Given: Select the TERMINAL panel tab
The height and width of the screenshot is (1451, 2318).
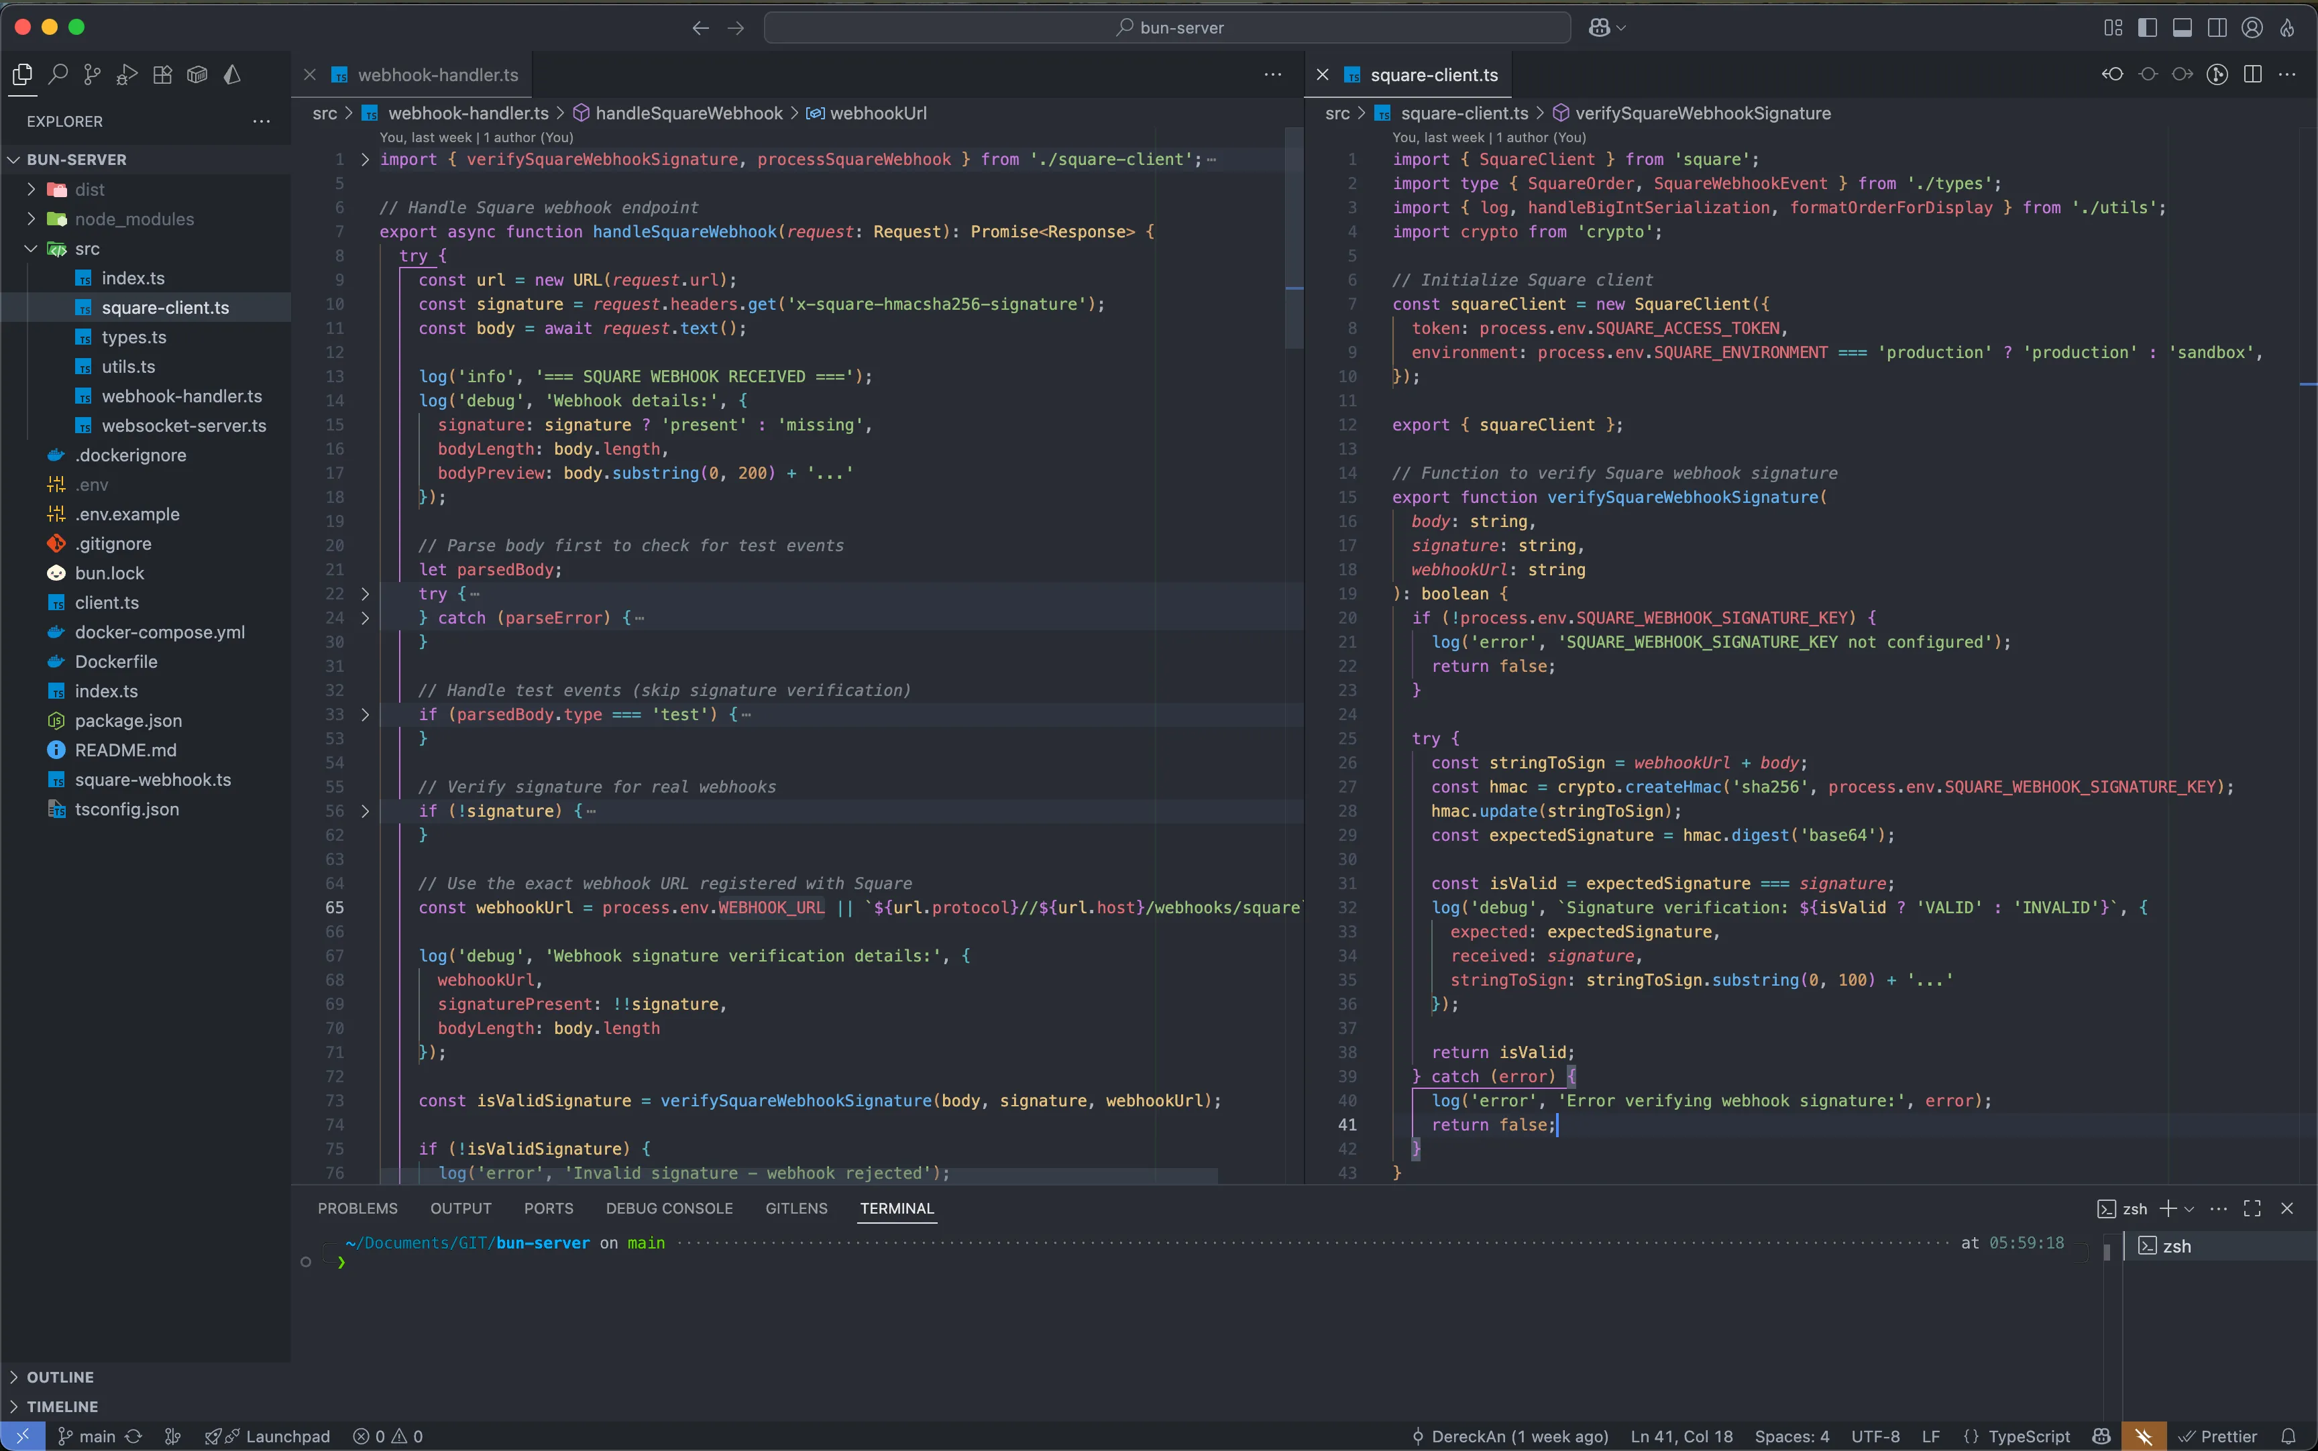Looking at the screenshot, I should (x=897, y=1208).
